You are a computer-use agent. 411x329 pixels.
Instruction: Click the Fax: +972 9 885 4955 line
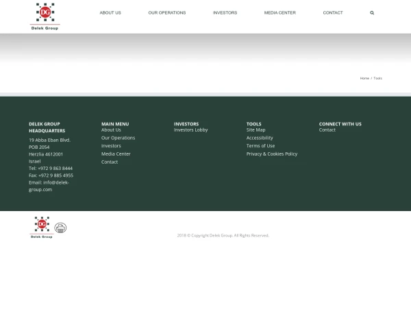[x=51, y=175]
